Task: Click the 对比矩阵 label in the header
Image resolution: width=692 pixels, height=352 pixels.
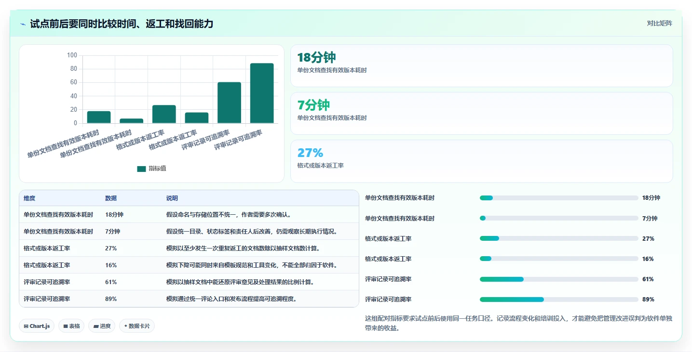Action: tap(659, 23)
